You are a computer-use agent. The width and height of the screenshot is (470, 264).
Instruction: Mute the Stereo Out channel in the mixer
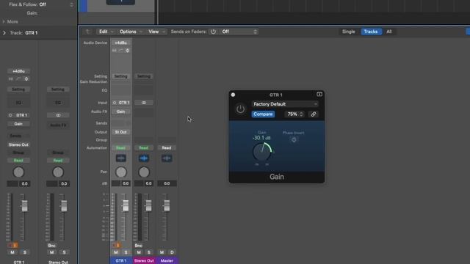pos(139,252)
